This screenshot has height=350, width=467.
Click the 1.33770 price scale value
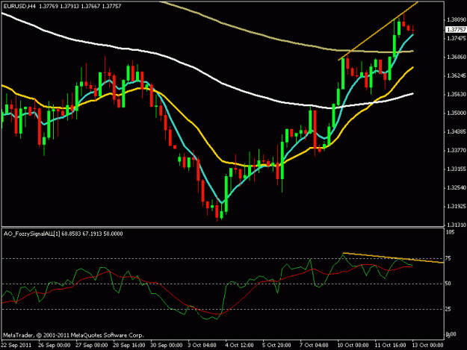(456, 150)
